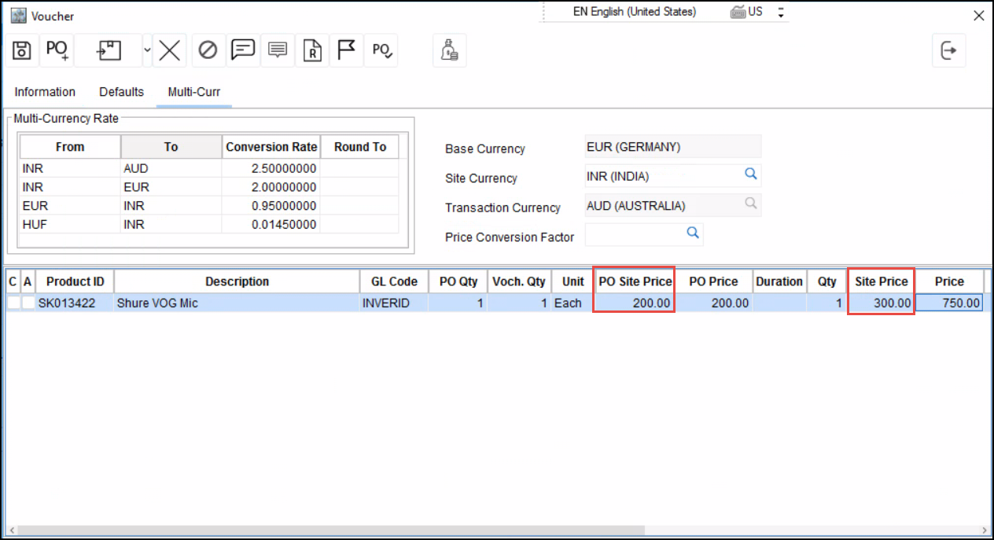Click the right scroll arrow of grid
994x540 pixels.
985,531
